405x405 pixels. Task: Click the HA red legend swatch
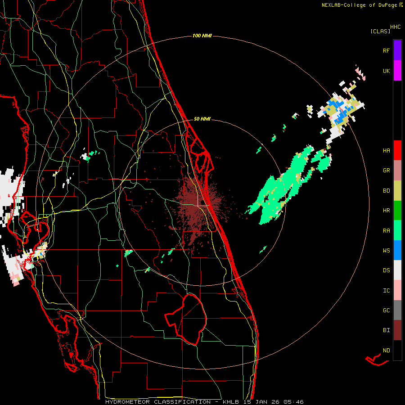[x=397, y=150]
